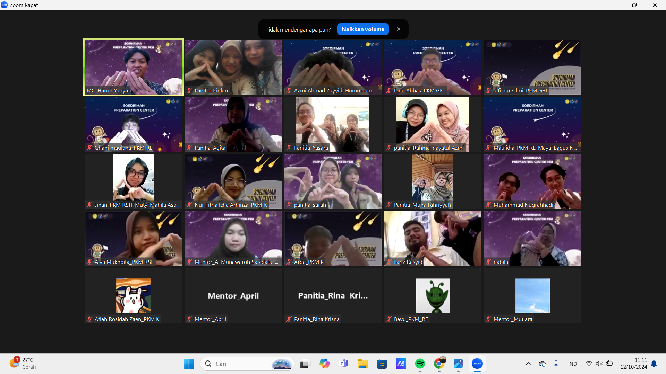Open the IND language input switcher
The height and width of the screenshot is (374, 666).
(572, 364)
